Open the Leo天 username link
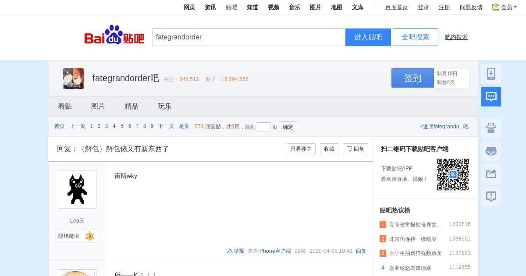This screenshot has height=276, width=526. click(x=77, y=221)
